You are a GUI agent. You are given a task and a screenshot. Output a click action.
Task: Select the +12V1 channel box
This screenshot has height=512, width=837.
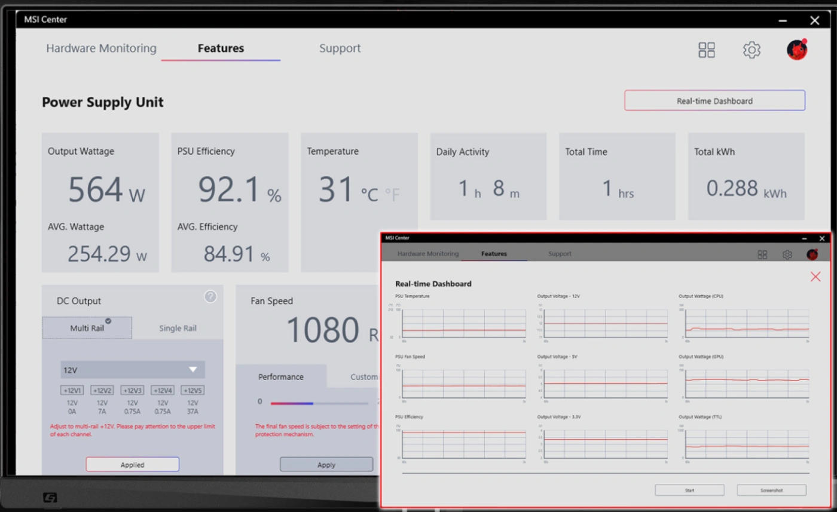(72, 390)
